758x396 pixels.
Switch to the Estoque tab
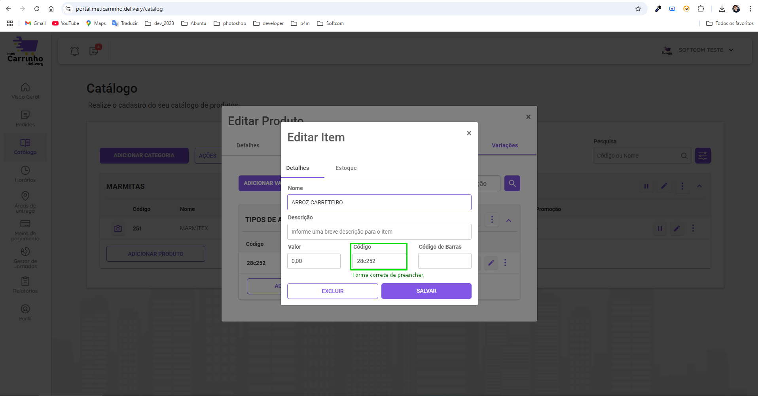(346, 168)
